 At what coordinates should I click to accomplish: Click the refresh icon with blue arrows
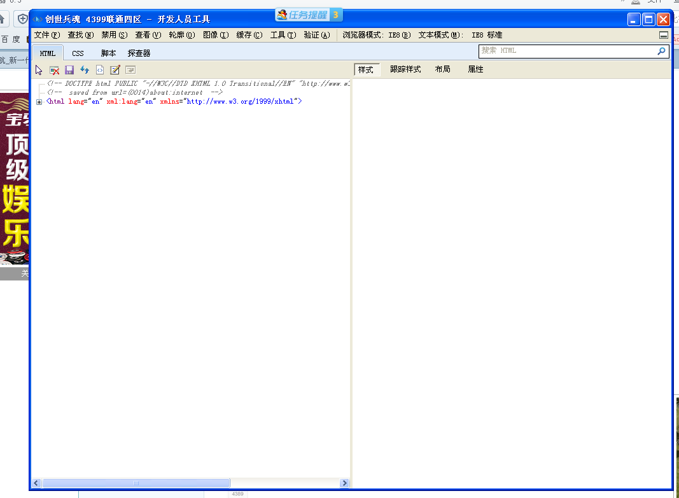coord(85,70)
